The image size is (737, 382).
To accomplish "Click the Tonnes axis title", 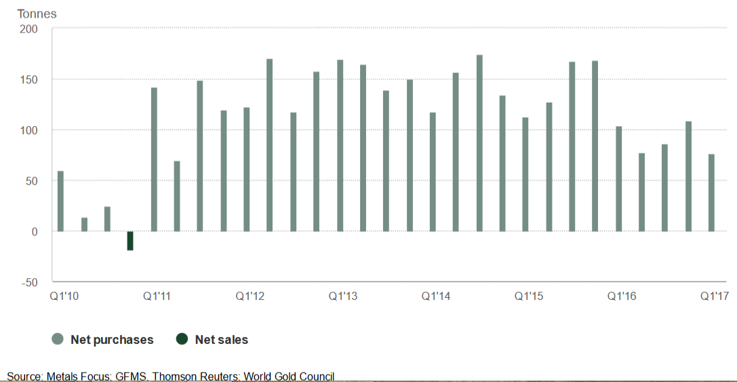I will [x=37, y=14].
